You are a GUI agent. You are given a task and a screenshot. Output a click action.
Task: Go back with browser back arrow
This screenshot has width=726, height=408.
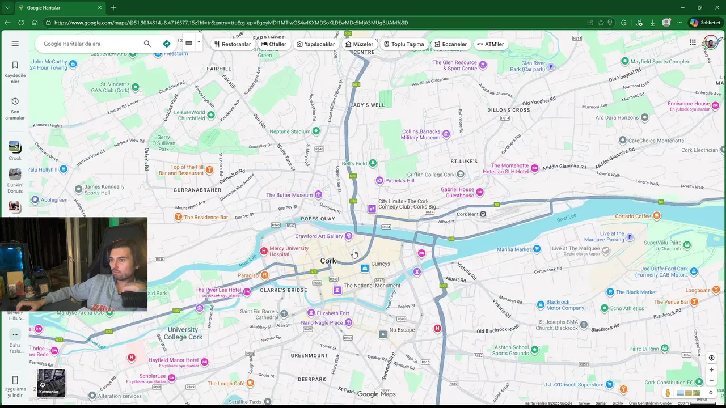point(7,23)
